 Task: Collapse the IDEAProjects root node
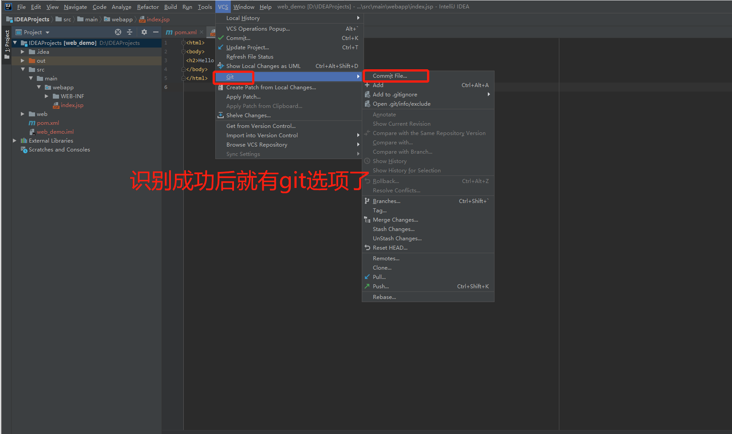(15, 43)
